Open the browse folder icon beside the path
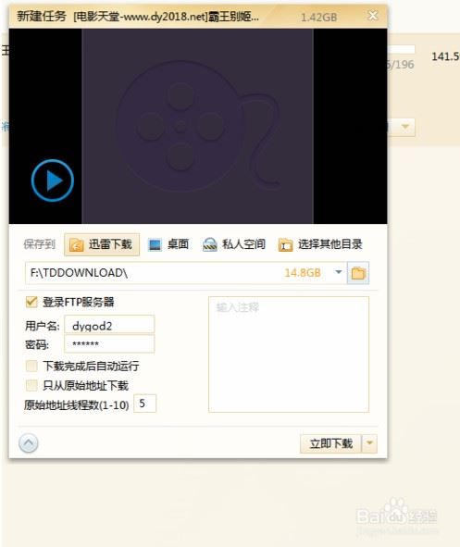460x547 pixels. (358, 273)
